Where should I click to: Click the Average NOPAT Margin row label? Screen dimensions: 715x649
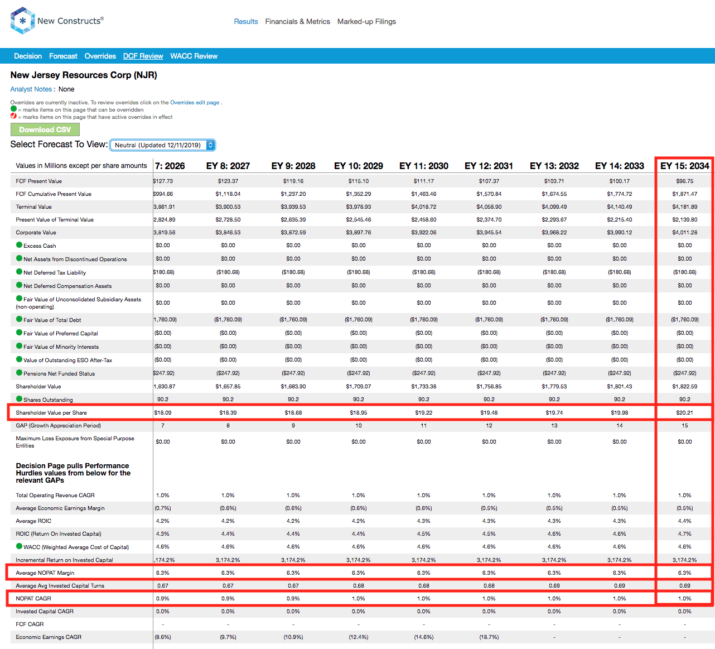coord(45,573)
